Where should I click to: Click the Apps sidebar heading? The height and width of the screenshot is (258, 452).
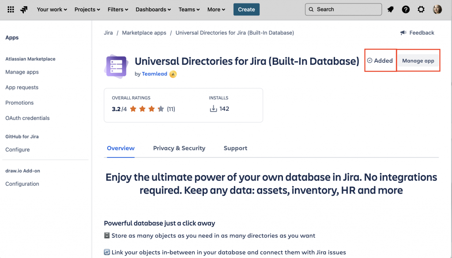pos(12,38)
